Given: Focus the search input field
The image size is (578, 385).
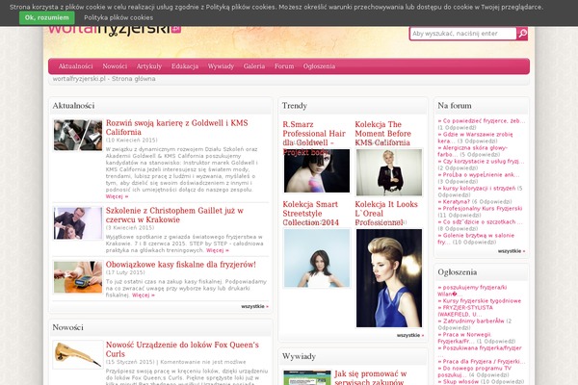Looking at the screenshot, I should 463,34.
